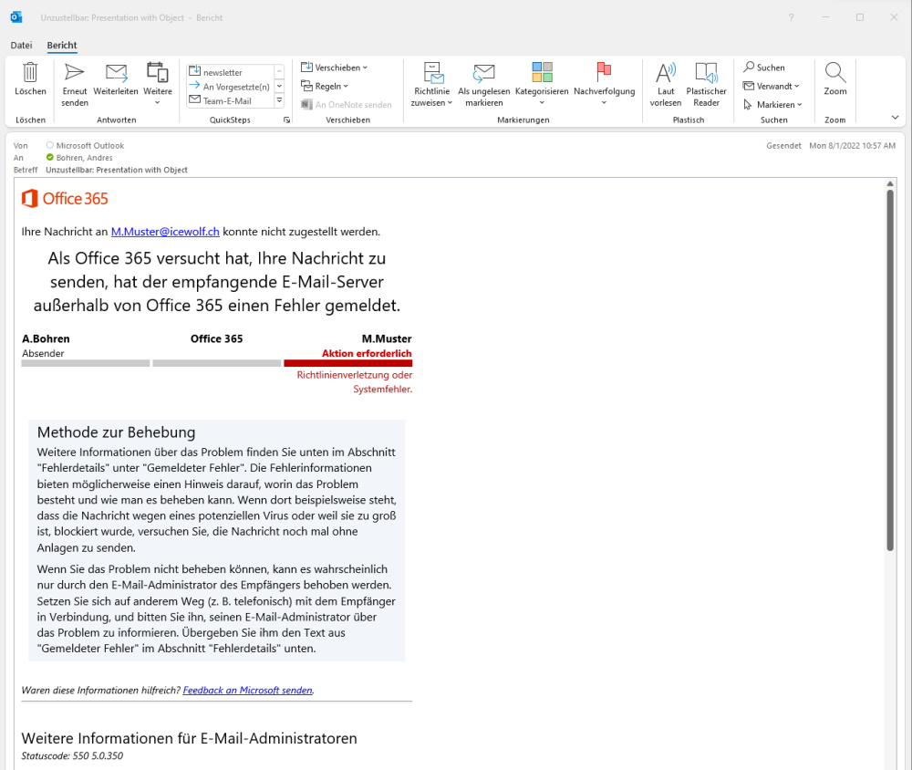Click the Weiterleiten envelope icon
Screen dimensions: 912x770
(116, 72)
